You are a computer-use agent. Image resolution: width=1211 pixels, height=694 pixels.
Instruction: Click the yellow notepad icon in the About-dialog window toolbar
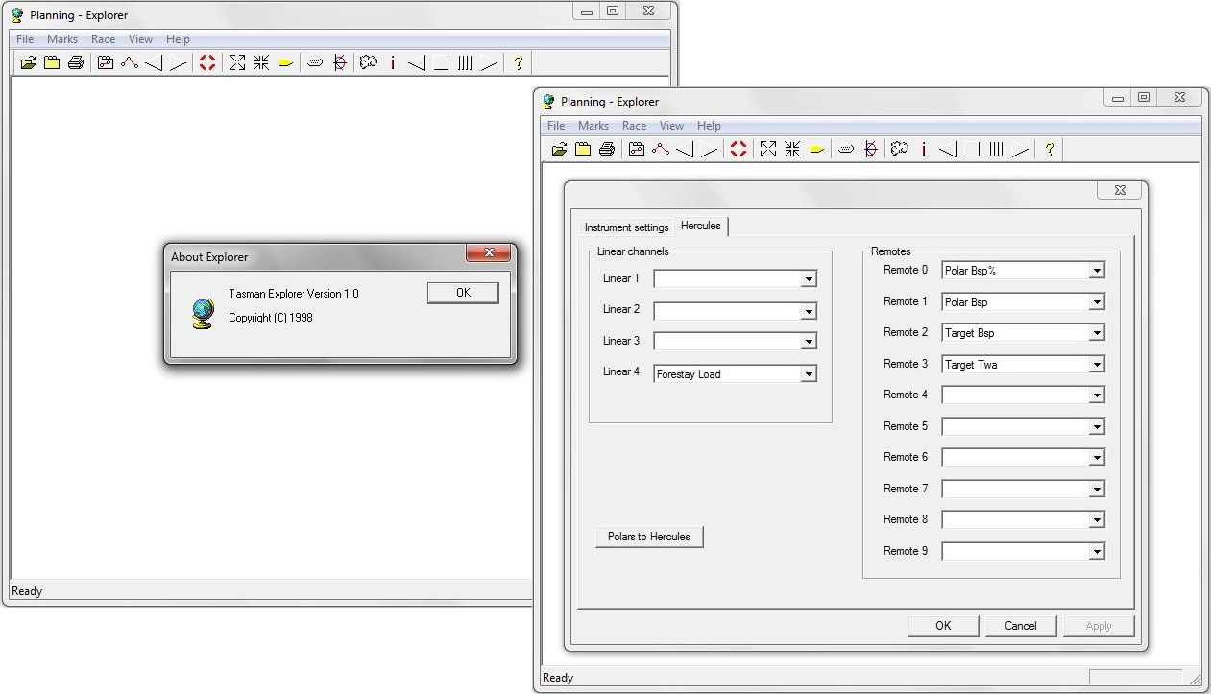click(x=52, y=63)
